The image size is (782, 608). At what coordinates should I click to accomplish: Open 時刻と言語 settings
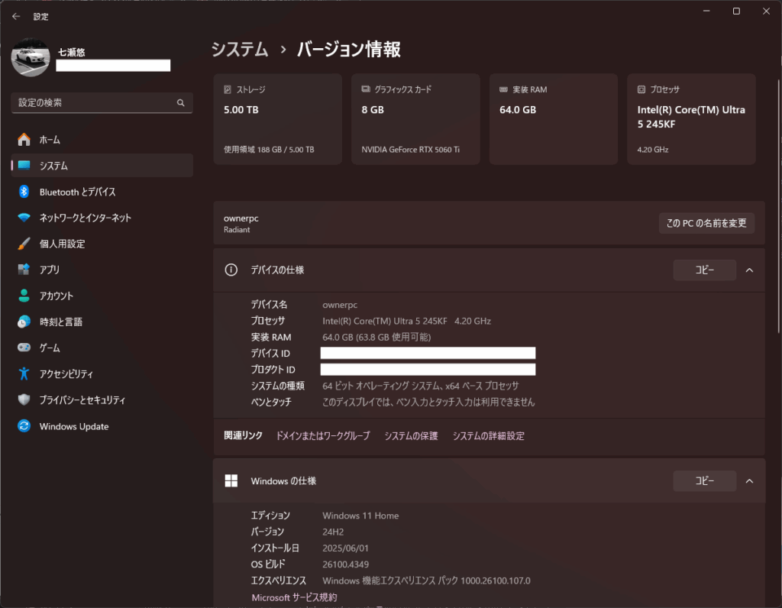[102, 322]
